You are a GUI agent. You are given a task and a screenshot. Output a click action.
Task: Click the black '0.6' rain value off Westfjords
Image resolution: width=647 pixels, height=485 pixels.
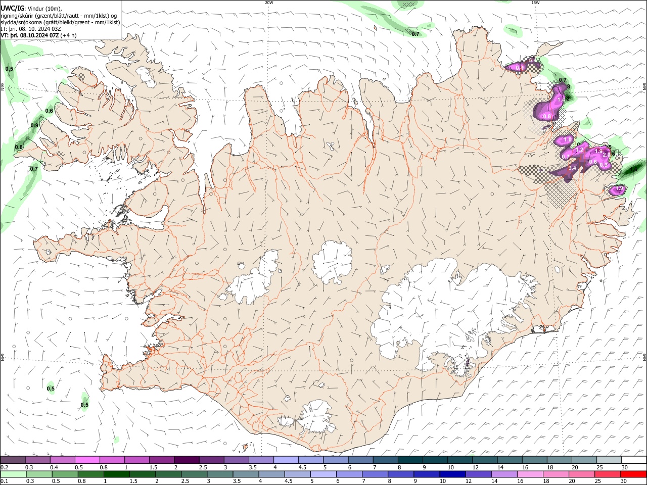click(49, 111)
